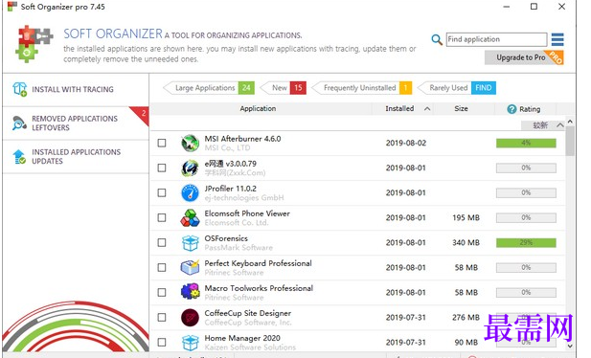Click the Macro Toolworks Professional icon
591x358 pixels.
tap(190, 292)
